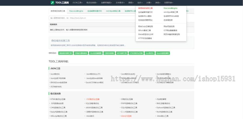Open the Json格式化(左右) link
243x119 pixels.
pyautogui.click(x=128, y=74)
